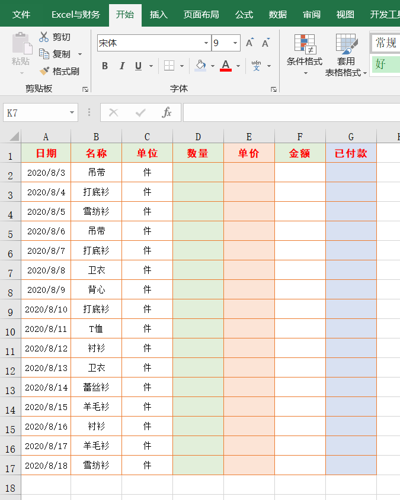
Task: Open the Copy dropdown arrow
Action: click(80, 54)
